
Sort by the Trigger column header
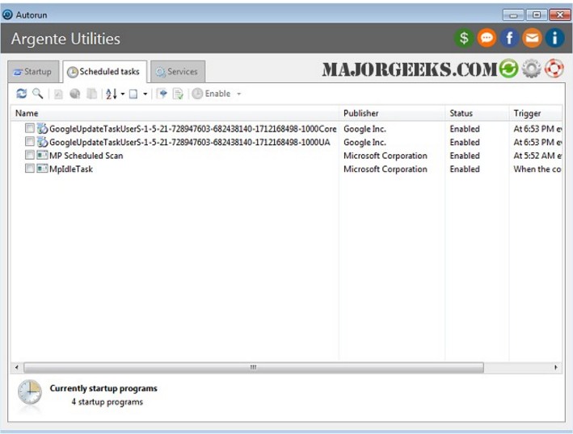(536, 114)
